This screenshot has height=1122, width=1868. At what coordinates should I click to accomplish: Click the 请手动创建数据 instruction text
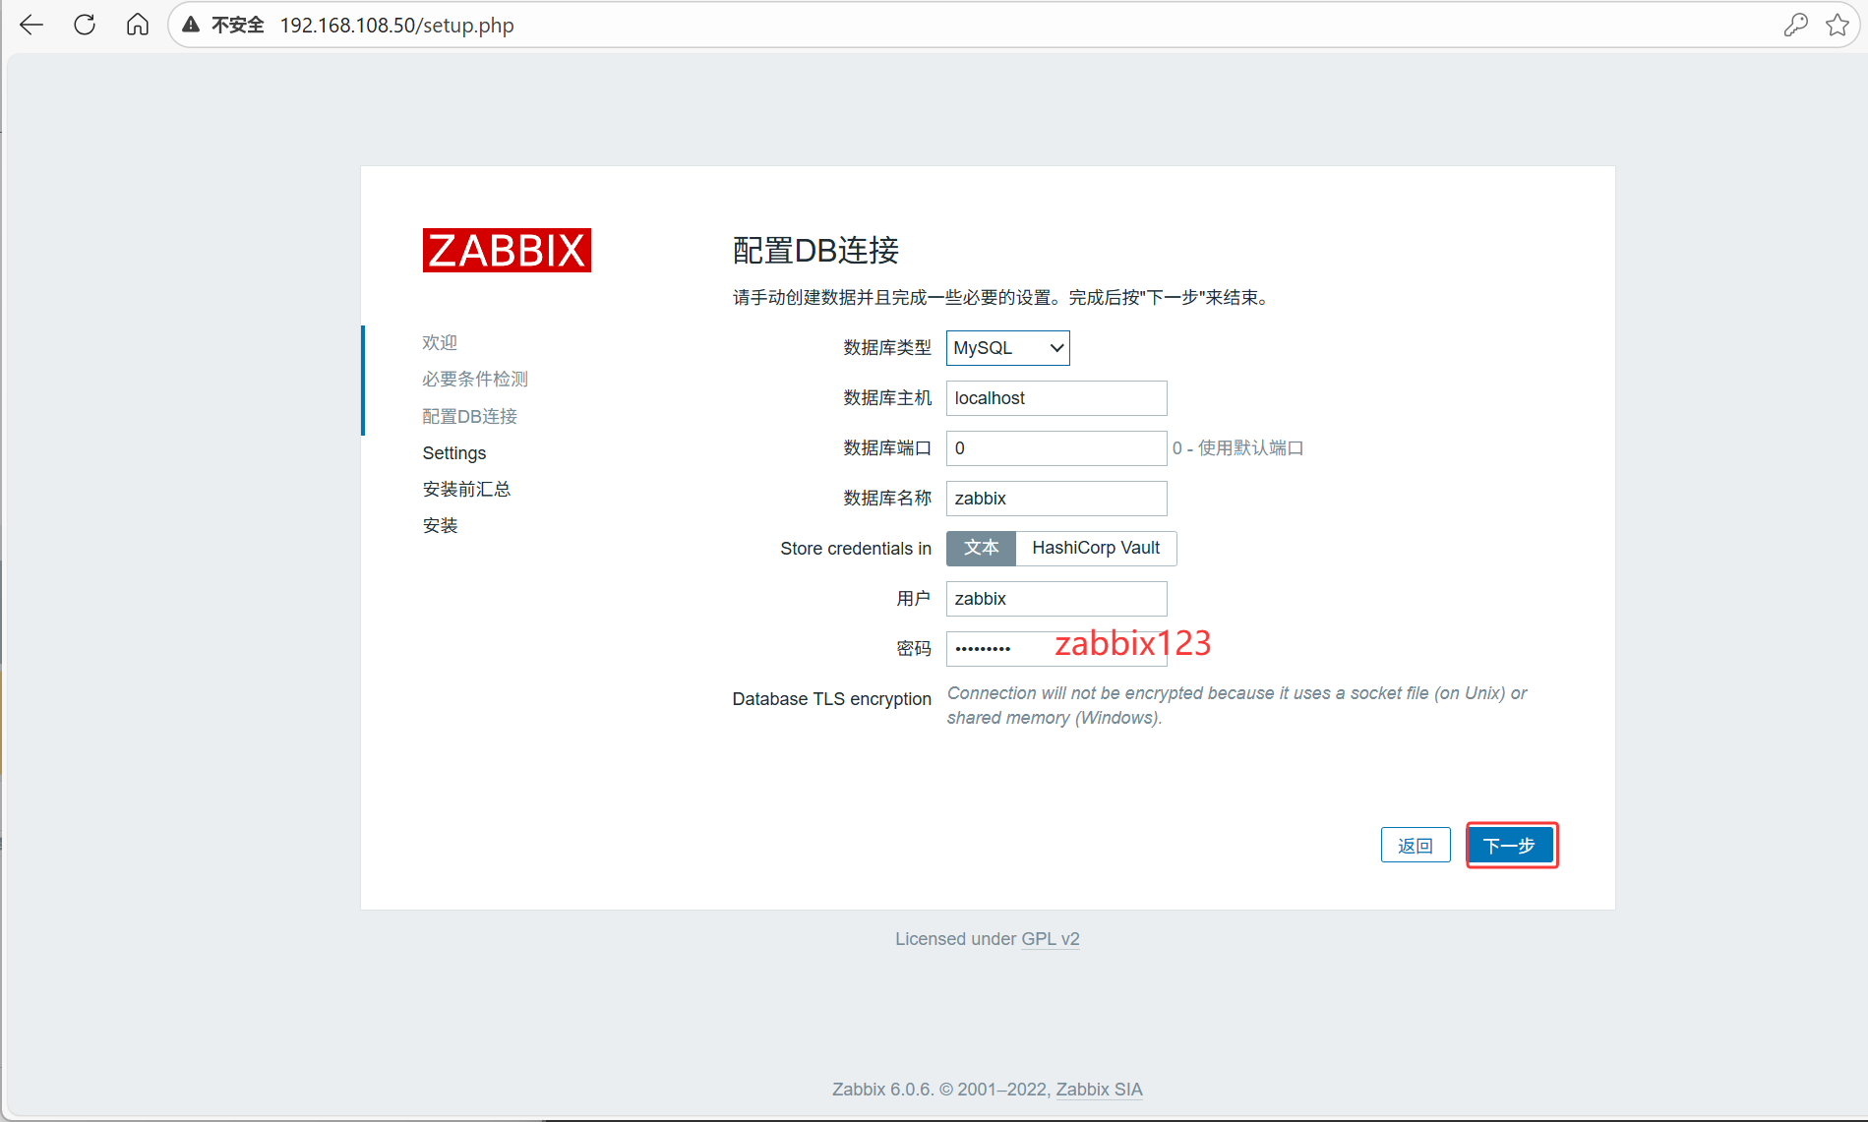coord(1002,298)
